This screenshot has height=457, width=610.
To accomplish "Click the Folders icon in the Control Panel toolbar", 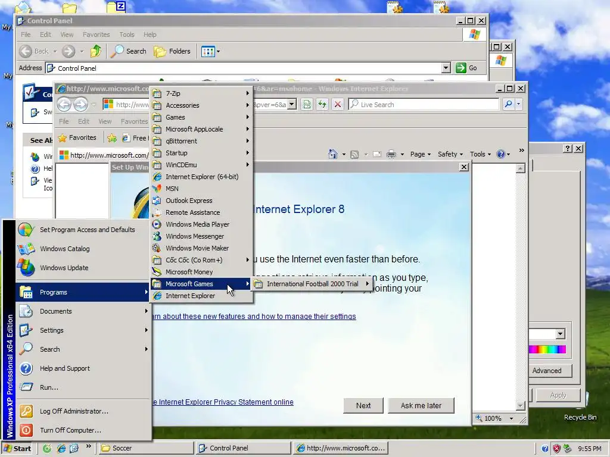I will click(x=160, y=51).
